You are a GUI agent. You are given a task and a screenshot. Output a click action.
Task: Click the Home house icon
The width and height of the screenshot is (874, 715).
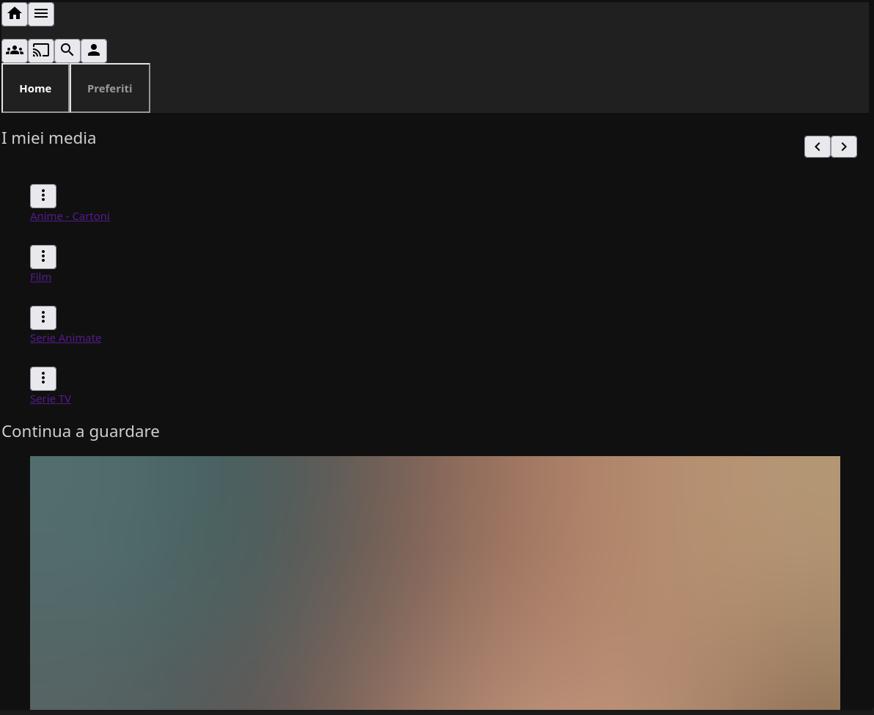tap(15, 14)
